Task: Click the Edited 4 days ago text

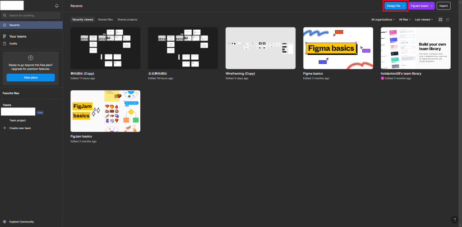Action: point(237,78)
